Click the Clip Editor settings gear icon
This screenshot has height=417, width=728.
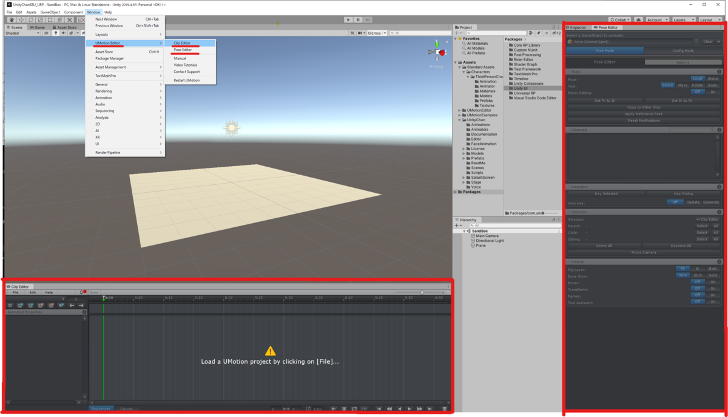pos(10,305)
